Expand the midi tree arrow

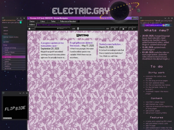coord(3,50)
